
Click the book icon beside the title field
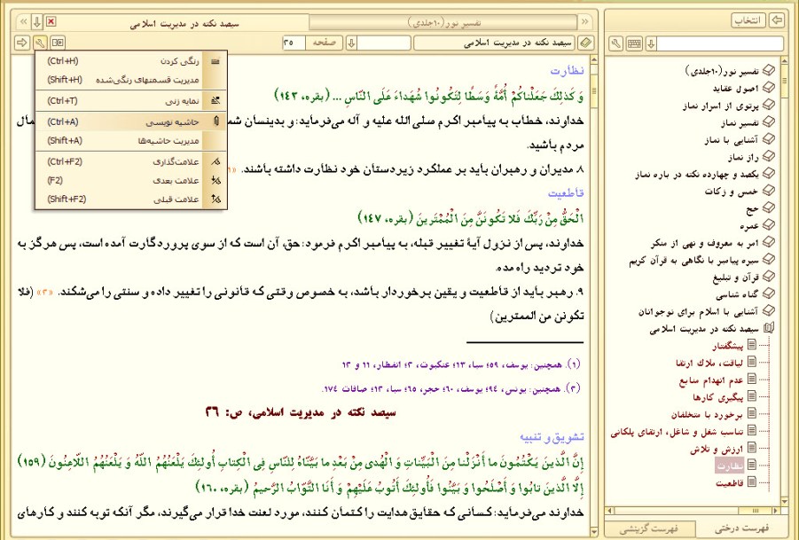point(586,43)
